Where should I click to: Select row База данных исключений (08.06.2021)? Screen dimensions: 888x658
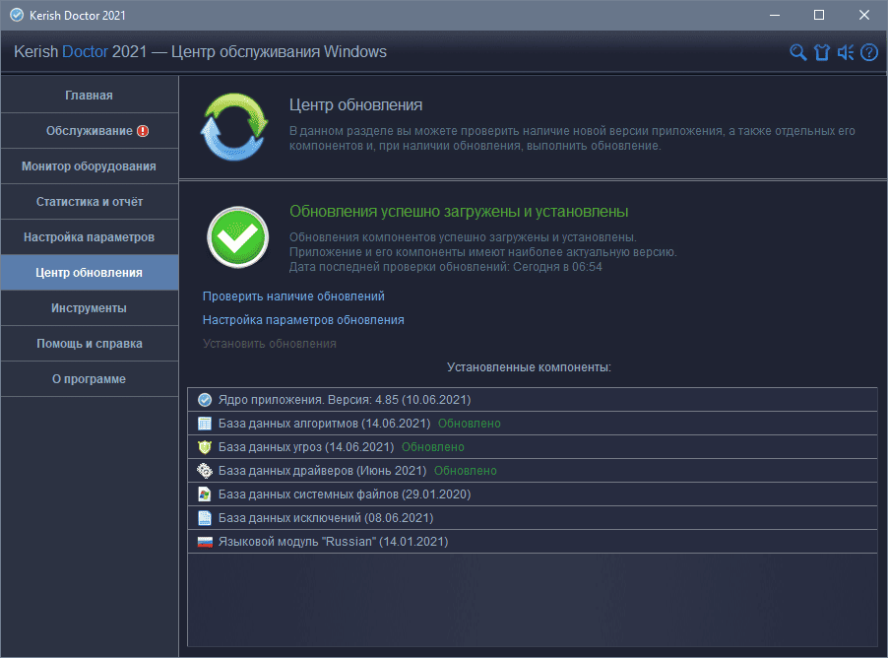click(x=533, y=518)
